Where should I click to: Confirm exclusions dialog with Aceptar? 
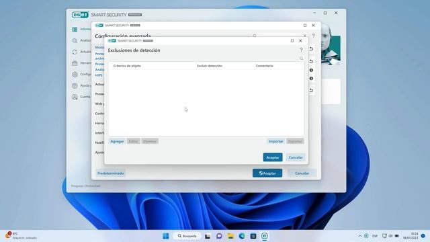tap(273, 157)
